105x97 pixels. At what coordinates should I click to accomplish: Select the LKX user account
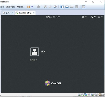(x=38, y=52)
